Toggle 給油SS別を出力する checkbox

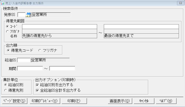tap(37, 85)
